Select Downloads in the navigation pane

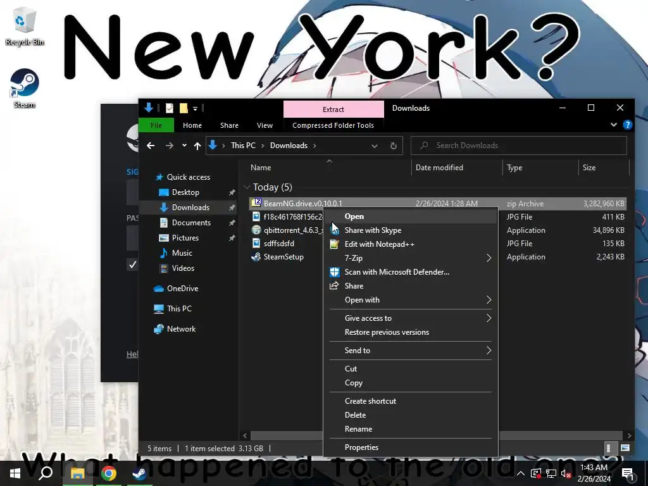point(190,208)
